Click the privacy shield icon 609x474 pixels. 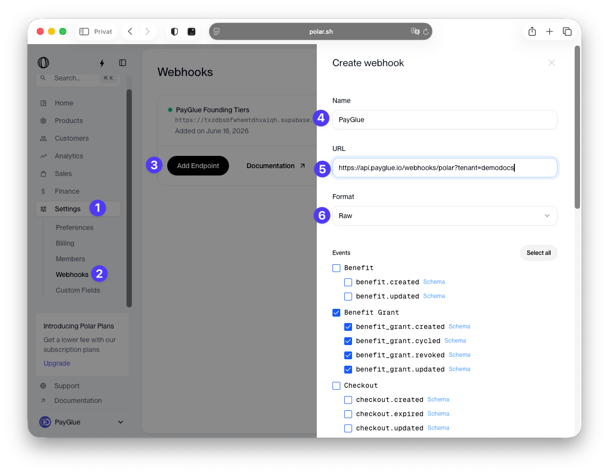click(x=175, y=31)
